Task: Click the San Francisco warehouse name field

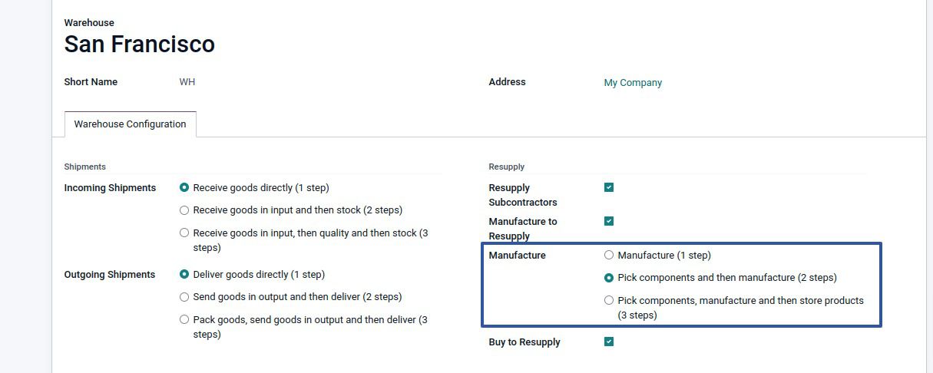Action: point(140,45)
